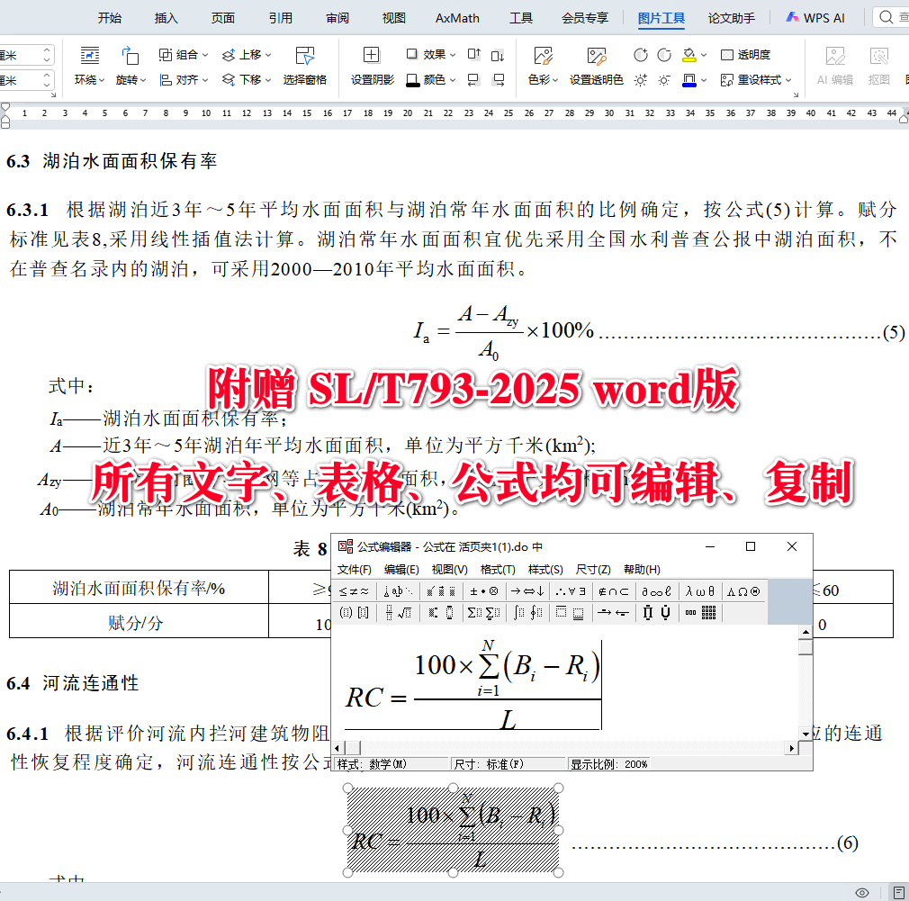
Task: Select the set transparent color tool
Action: point(596,66)
